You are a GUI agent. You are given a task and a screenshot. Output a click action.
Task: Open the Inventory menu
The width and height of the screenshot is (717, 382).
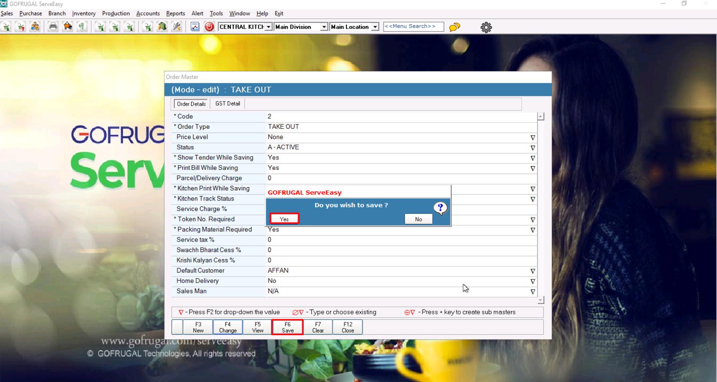[84, 13]
